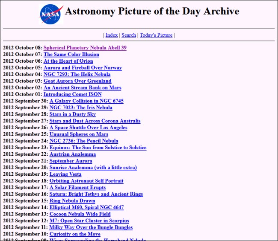Open The Same Color Illusion entry
The height and width of the screenshot is (241, 278).
[x=71, y=55]
